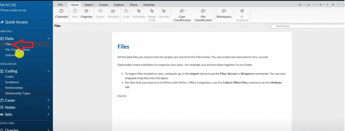Open the Organize ribbon menu
345x131 pixels.
tap(86, 14)
